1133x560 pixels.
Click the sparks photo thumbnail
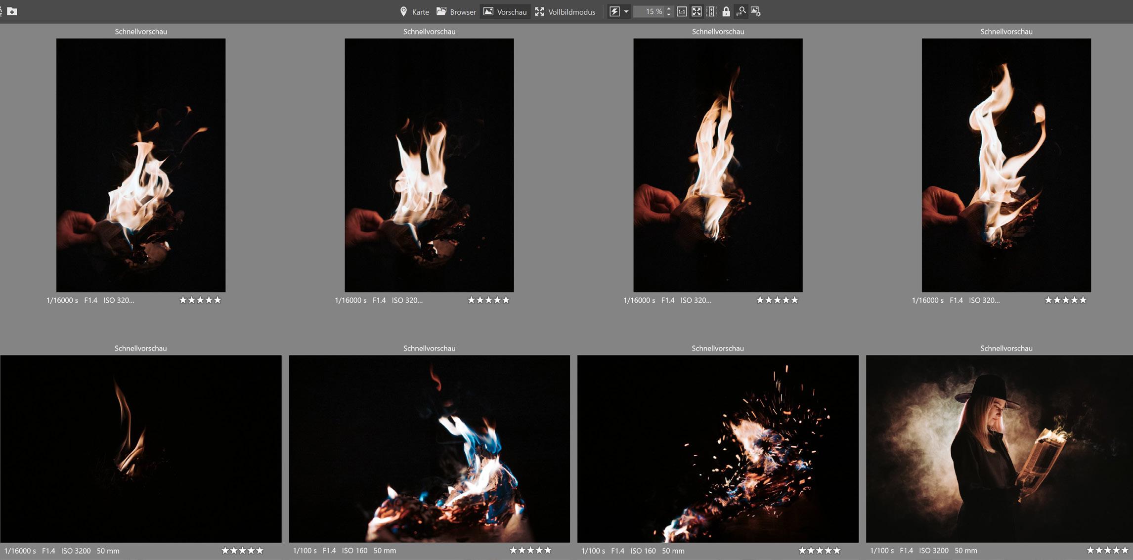click(717, 448)
